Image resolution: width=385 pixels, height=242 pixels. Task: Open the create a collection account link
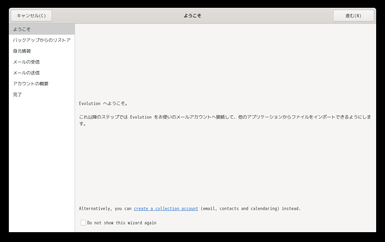click(x=166, y=208)
